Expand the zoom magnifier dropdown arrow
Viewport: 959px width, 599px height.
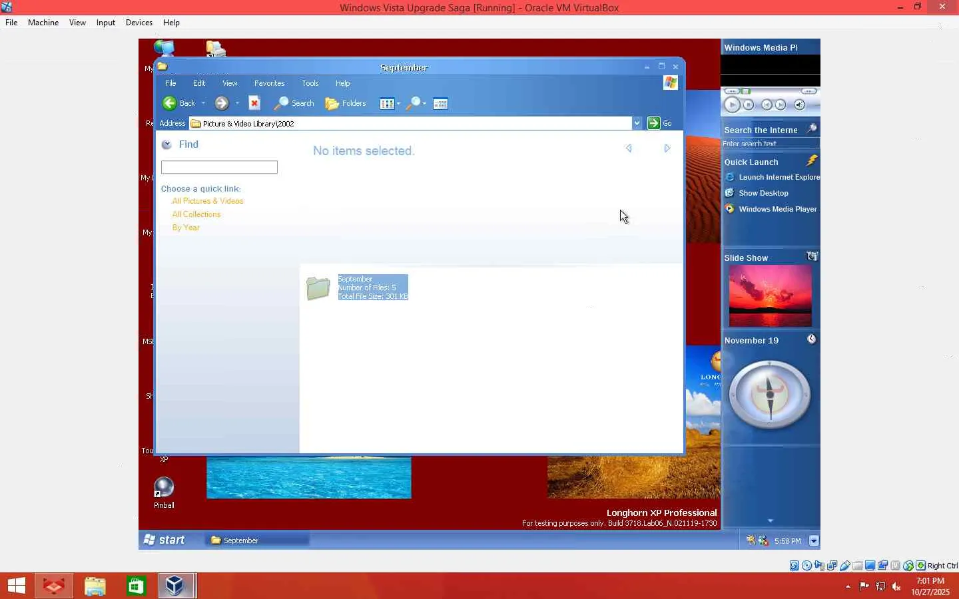coord(424,103)
